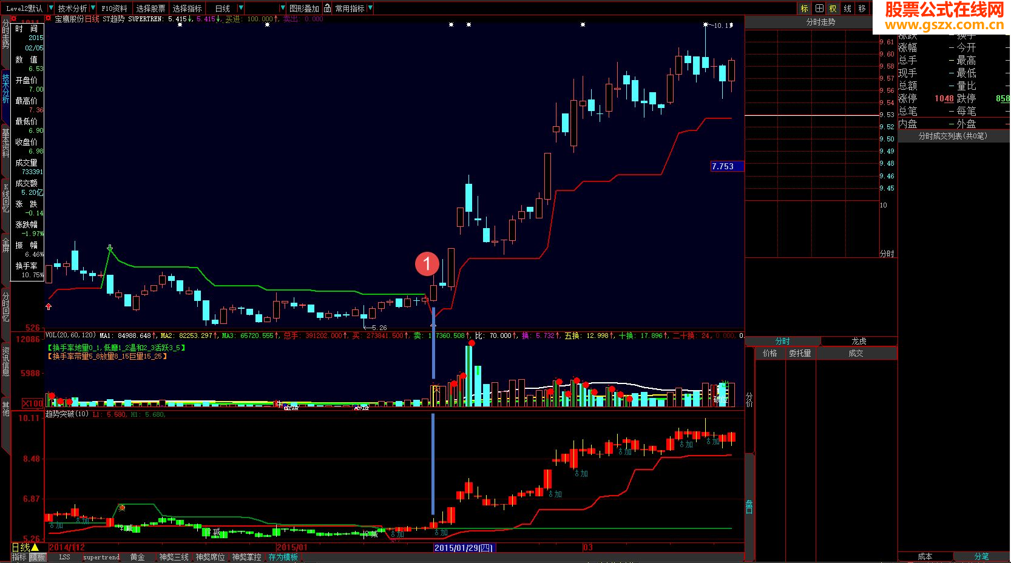Click the VOL(20,60,120) indicator title
Screen dimensions: 1011x563
coord(70,335)
